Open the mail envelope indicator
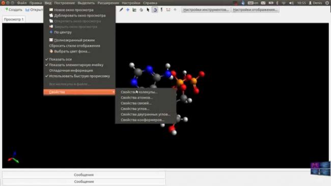This screenshot has width=331, height=186. (x=263, y=3)
